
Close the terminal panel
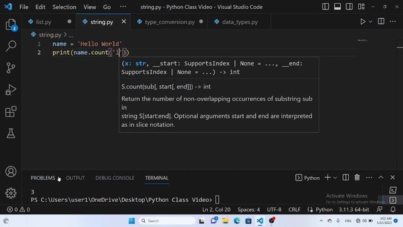coord(392,177)
